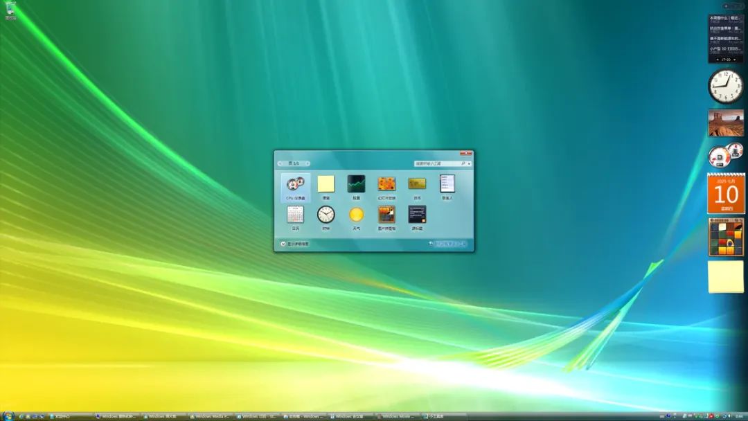The width and height of the screenshot is (748, 421).
Task: Select the Stocks chart gadget in the gallery
Action: coord(356,187)
